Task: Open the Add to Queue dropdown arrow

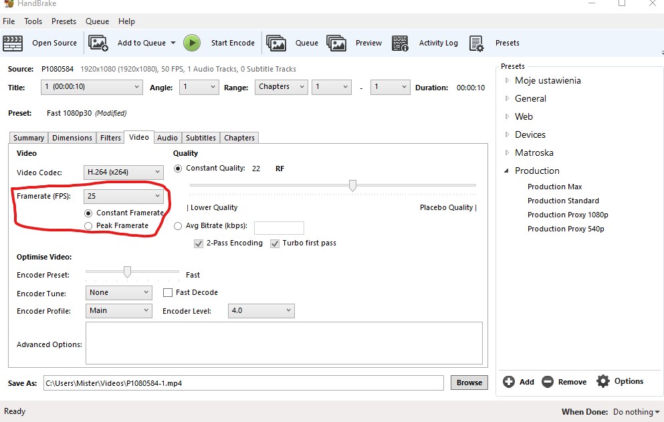Action: tap(173, 43)
